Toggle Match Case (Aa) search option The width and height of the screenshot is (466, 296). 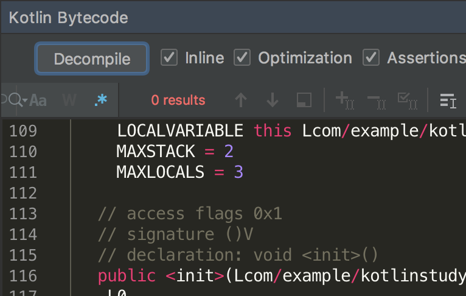[x=38, y=100]
